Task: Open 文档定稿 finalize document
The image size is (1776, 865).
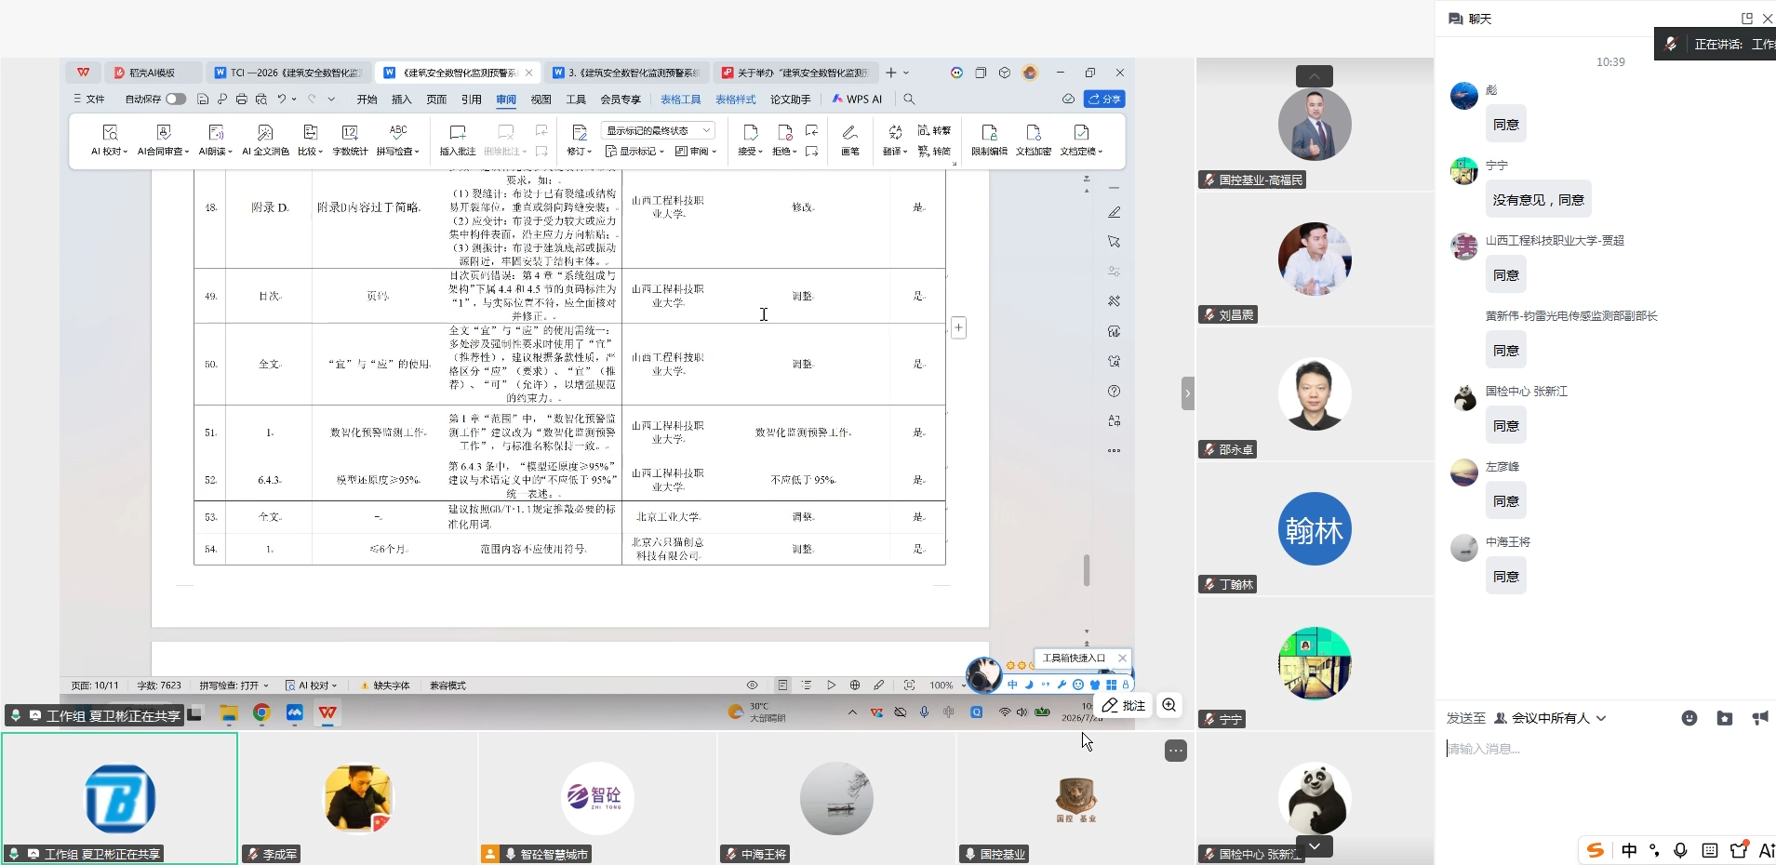Action: (x=1081, y=140)
